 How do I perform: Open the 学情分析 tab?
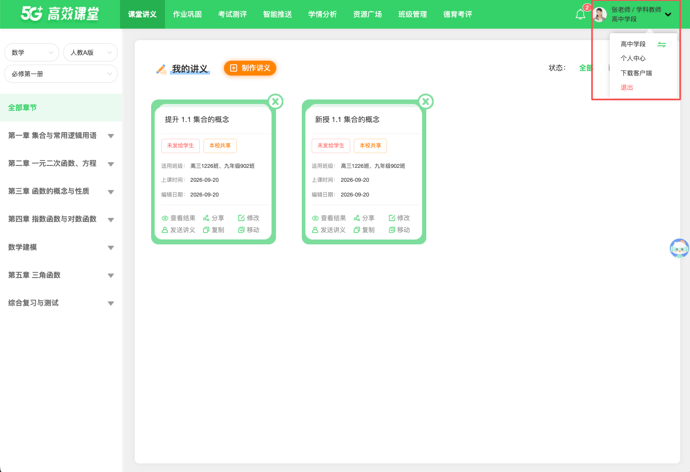click(x=322, y=14)
